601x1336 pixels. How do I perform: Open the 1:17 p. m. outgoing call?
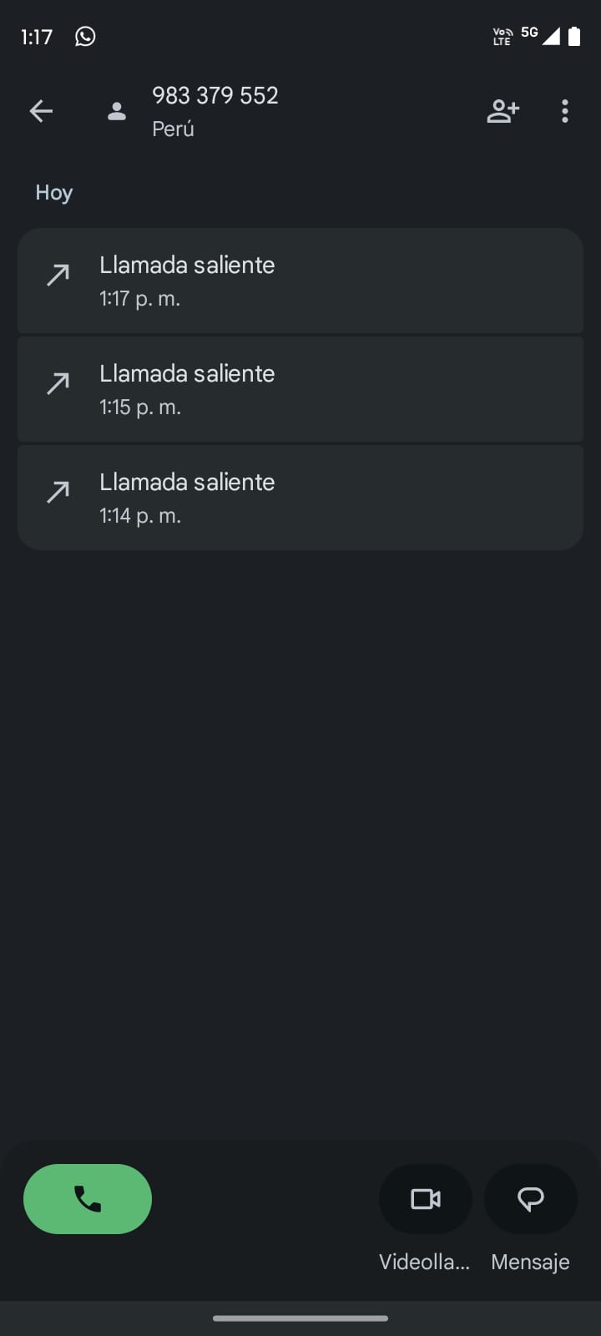coord(300,281)
